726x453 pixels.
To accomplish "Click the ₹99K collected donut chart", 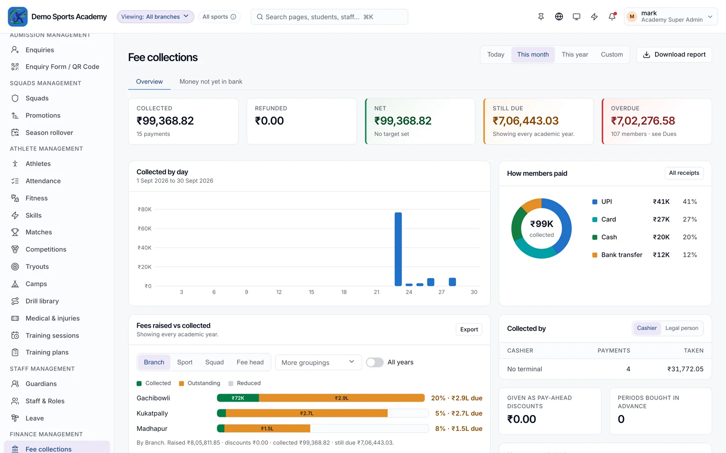I will click(541, 228).
